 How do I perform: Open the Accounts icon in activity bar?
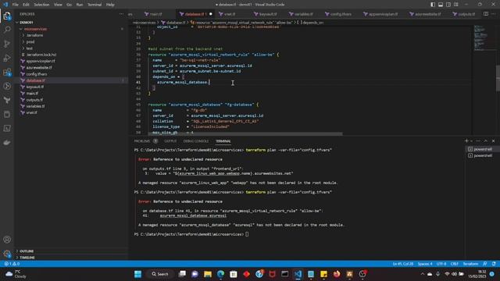pyautogui.click(x=7, y=240)
